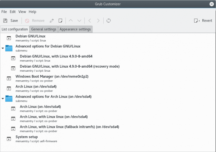Viewport: 216px width, 152px height.
Task: Switch to List configuration tab
Action: (x=15, y=29)
